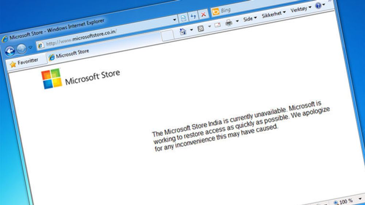Viewport: 365px width, 205px height.
Task: Click the orange Bing search provider icon
Action: coord(216,12)
